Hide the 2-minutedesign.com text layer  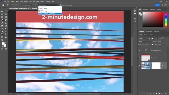point(139,50)
